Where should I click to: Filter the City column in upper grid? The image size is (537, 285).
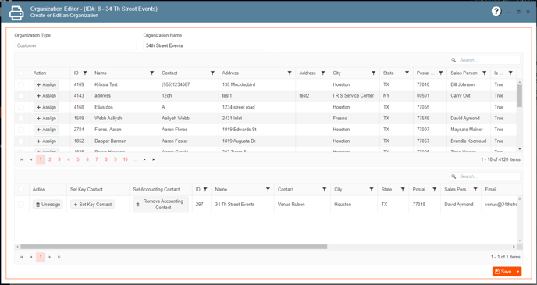point(373,73)
